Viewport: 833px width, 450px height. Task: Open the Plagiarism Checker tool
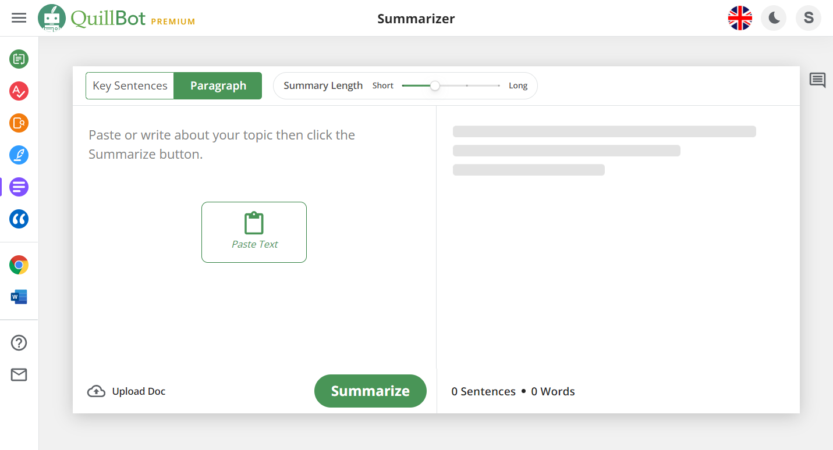click(x=19, y=123)
